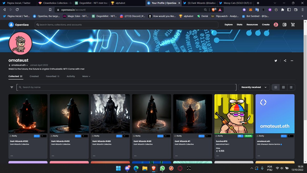Open the OpenSea wallet icon
The height and width of the screenshot is (173, 307).
coord(284,25)
